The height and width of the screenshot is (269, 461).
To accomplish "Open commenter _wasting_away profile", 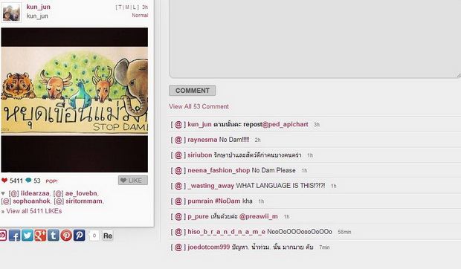I will pyautogui.click(x=211, y=186).
